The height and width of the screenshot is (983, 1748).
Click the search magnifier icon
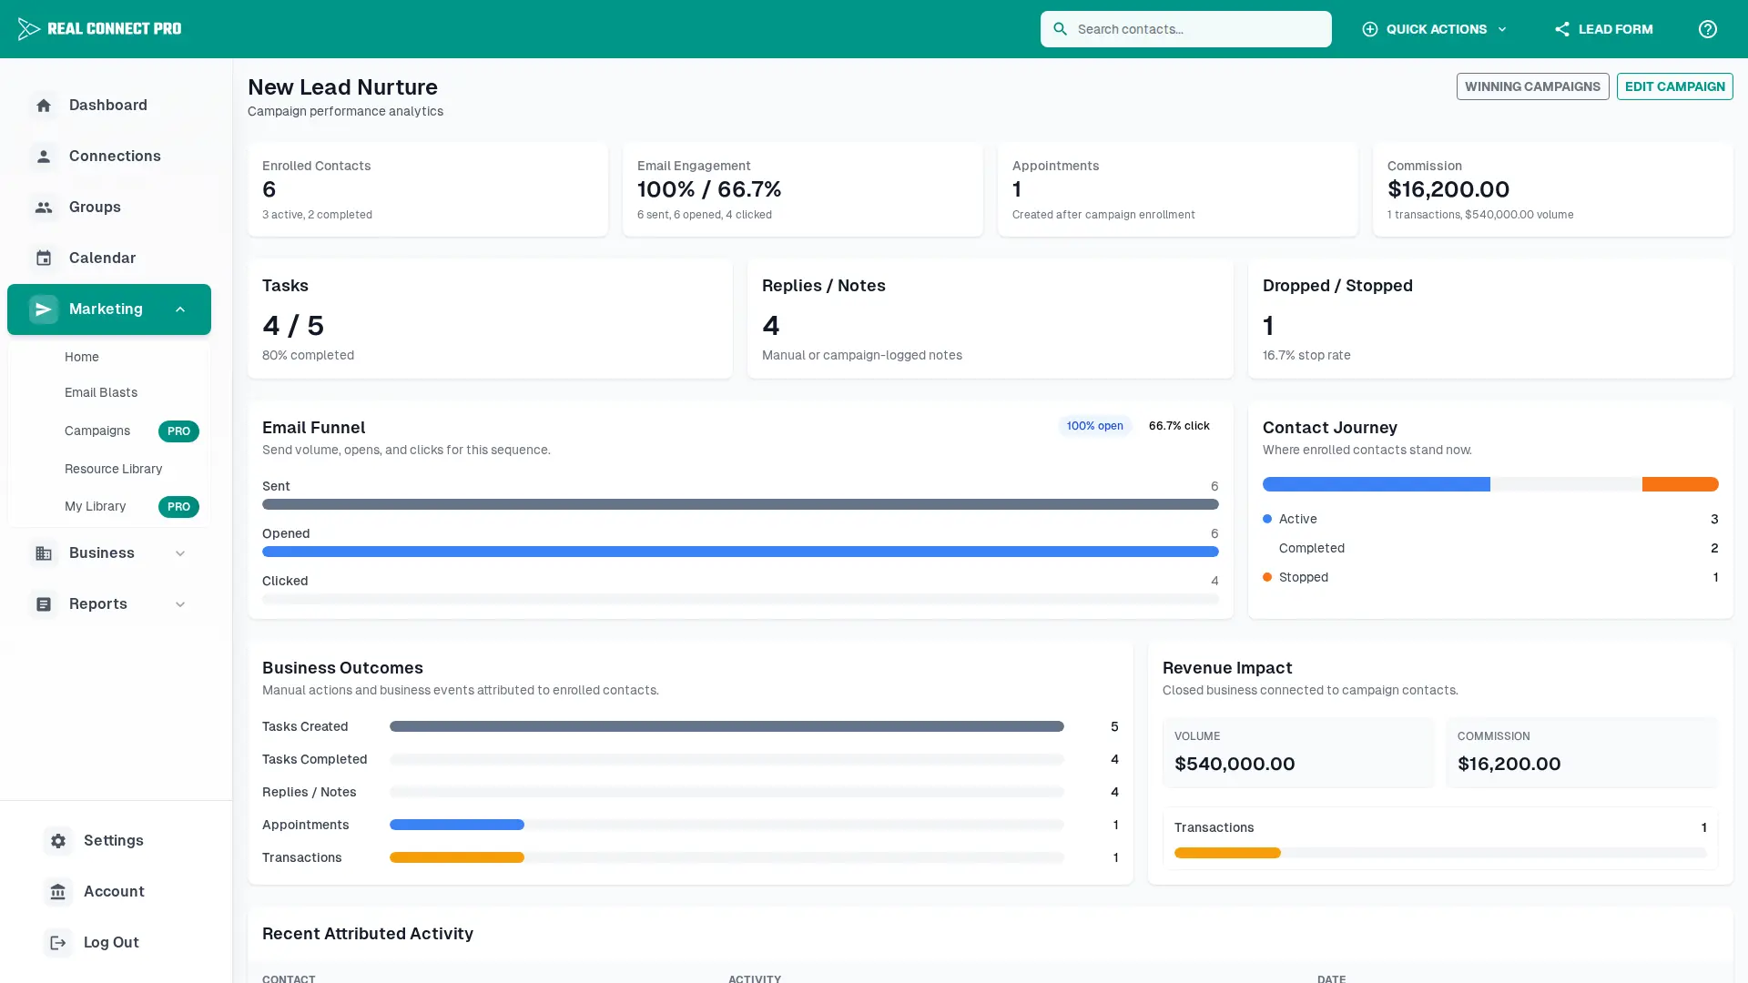pos(1060,29)
